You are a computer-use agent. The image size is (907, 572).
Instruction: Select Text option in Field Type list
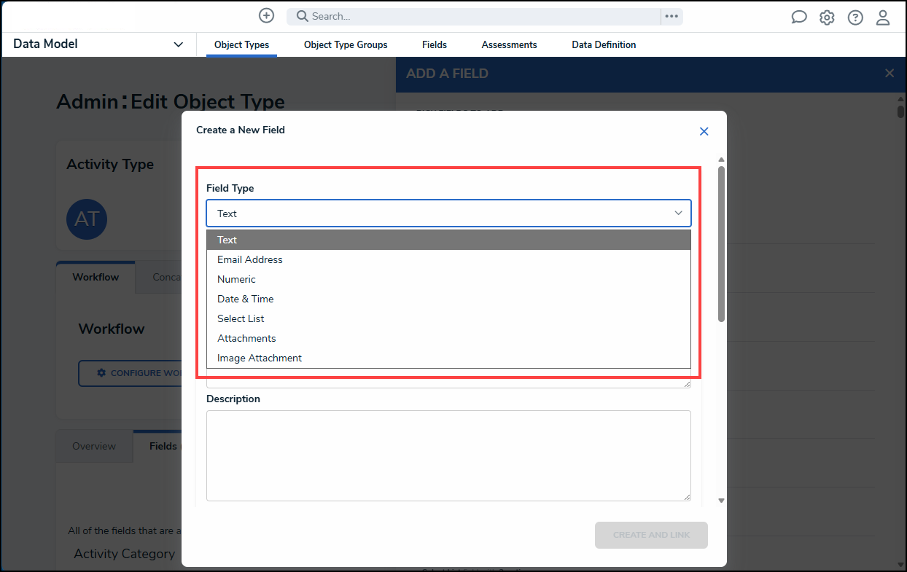coord(448,240)
